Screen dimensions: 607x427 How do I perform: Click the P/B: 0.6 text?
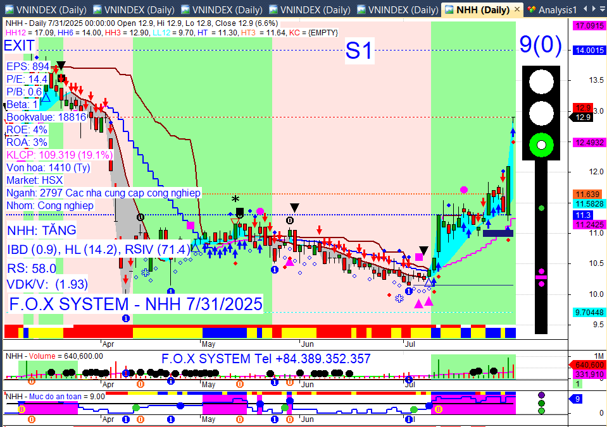coord(24,92)
